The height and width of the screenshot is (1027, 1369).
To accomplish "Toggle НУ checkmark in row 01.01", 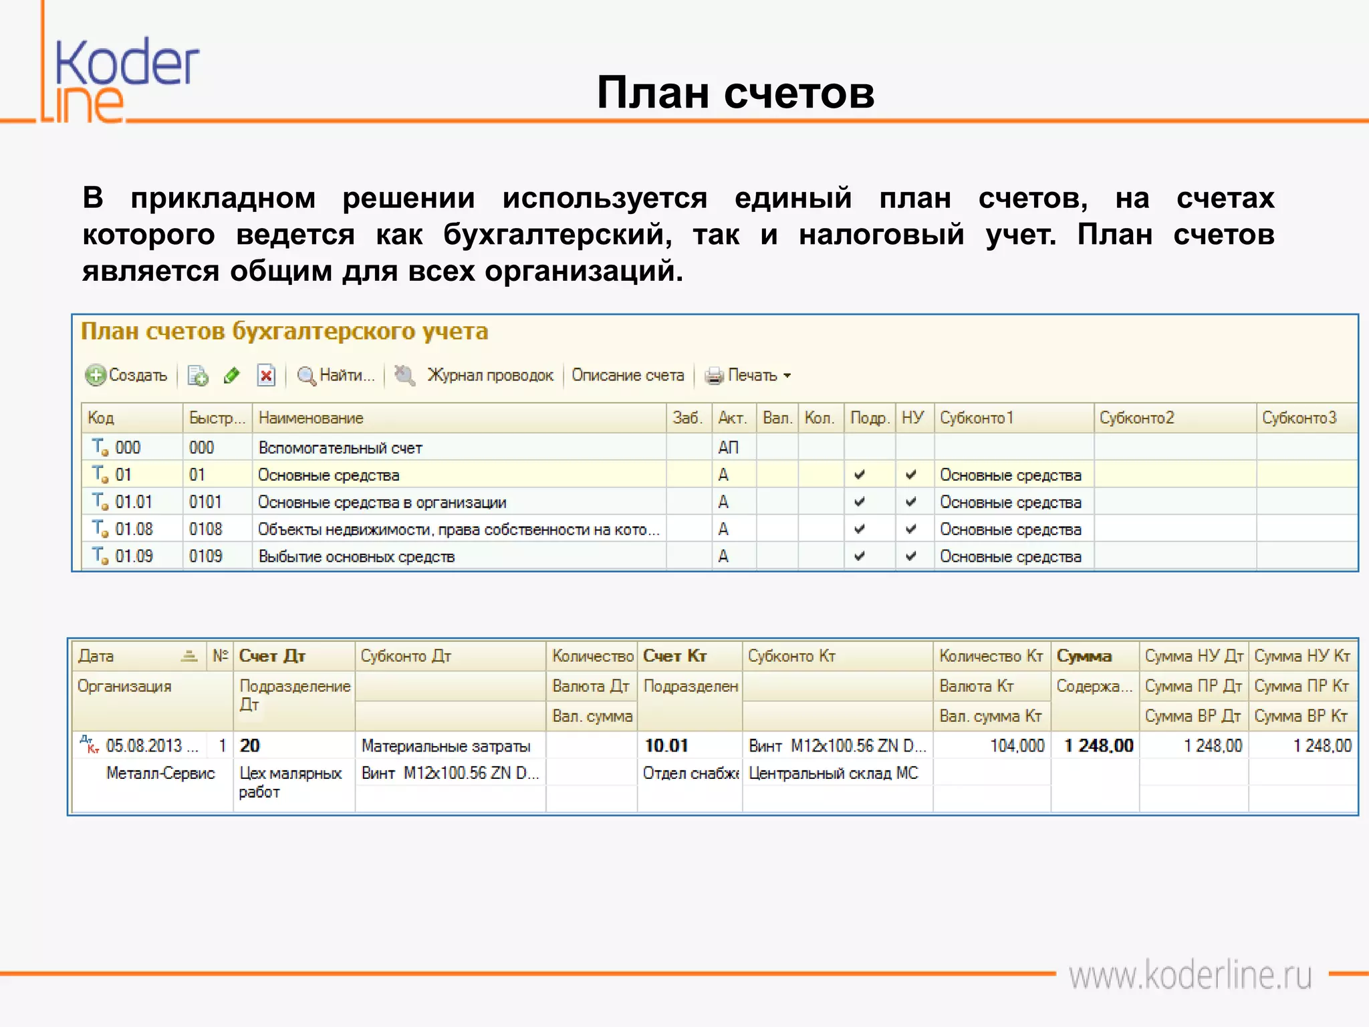I will [x=910, y=501].
